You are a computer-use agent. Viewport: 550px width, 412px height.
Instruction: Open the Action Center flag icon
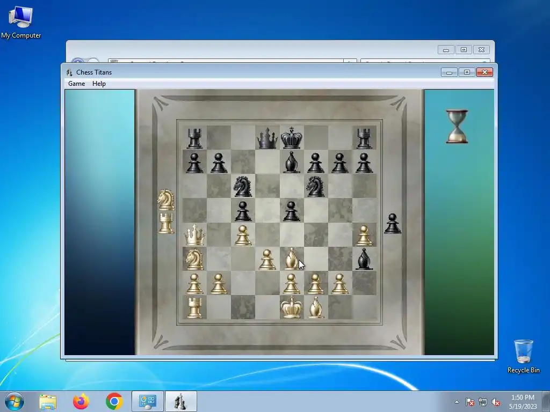click(470, 402)
